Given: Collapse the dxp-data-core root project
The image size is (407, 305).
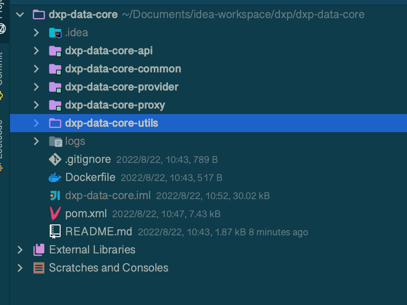Looking at the screenshot, I should [20, 14].
